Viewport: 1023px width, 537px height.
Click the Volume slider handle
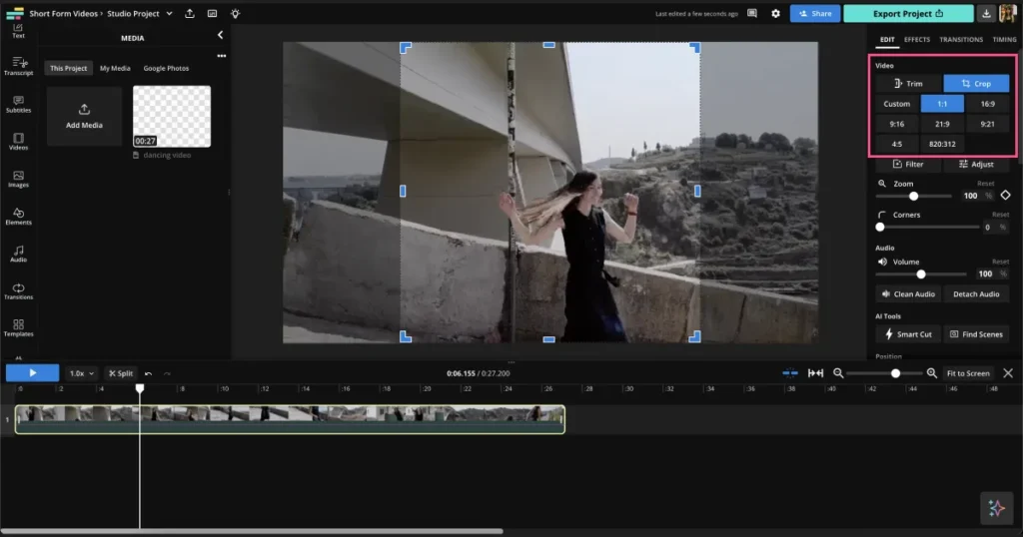coord(921,273)
